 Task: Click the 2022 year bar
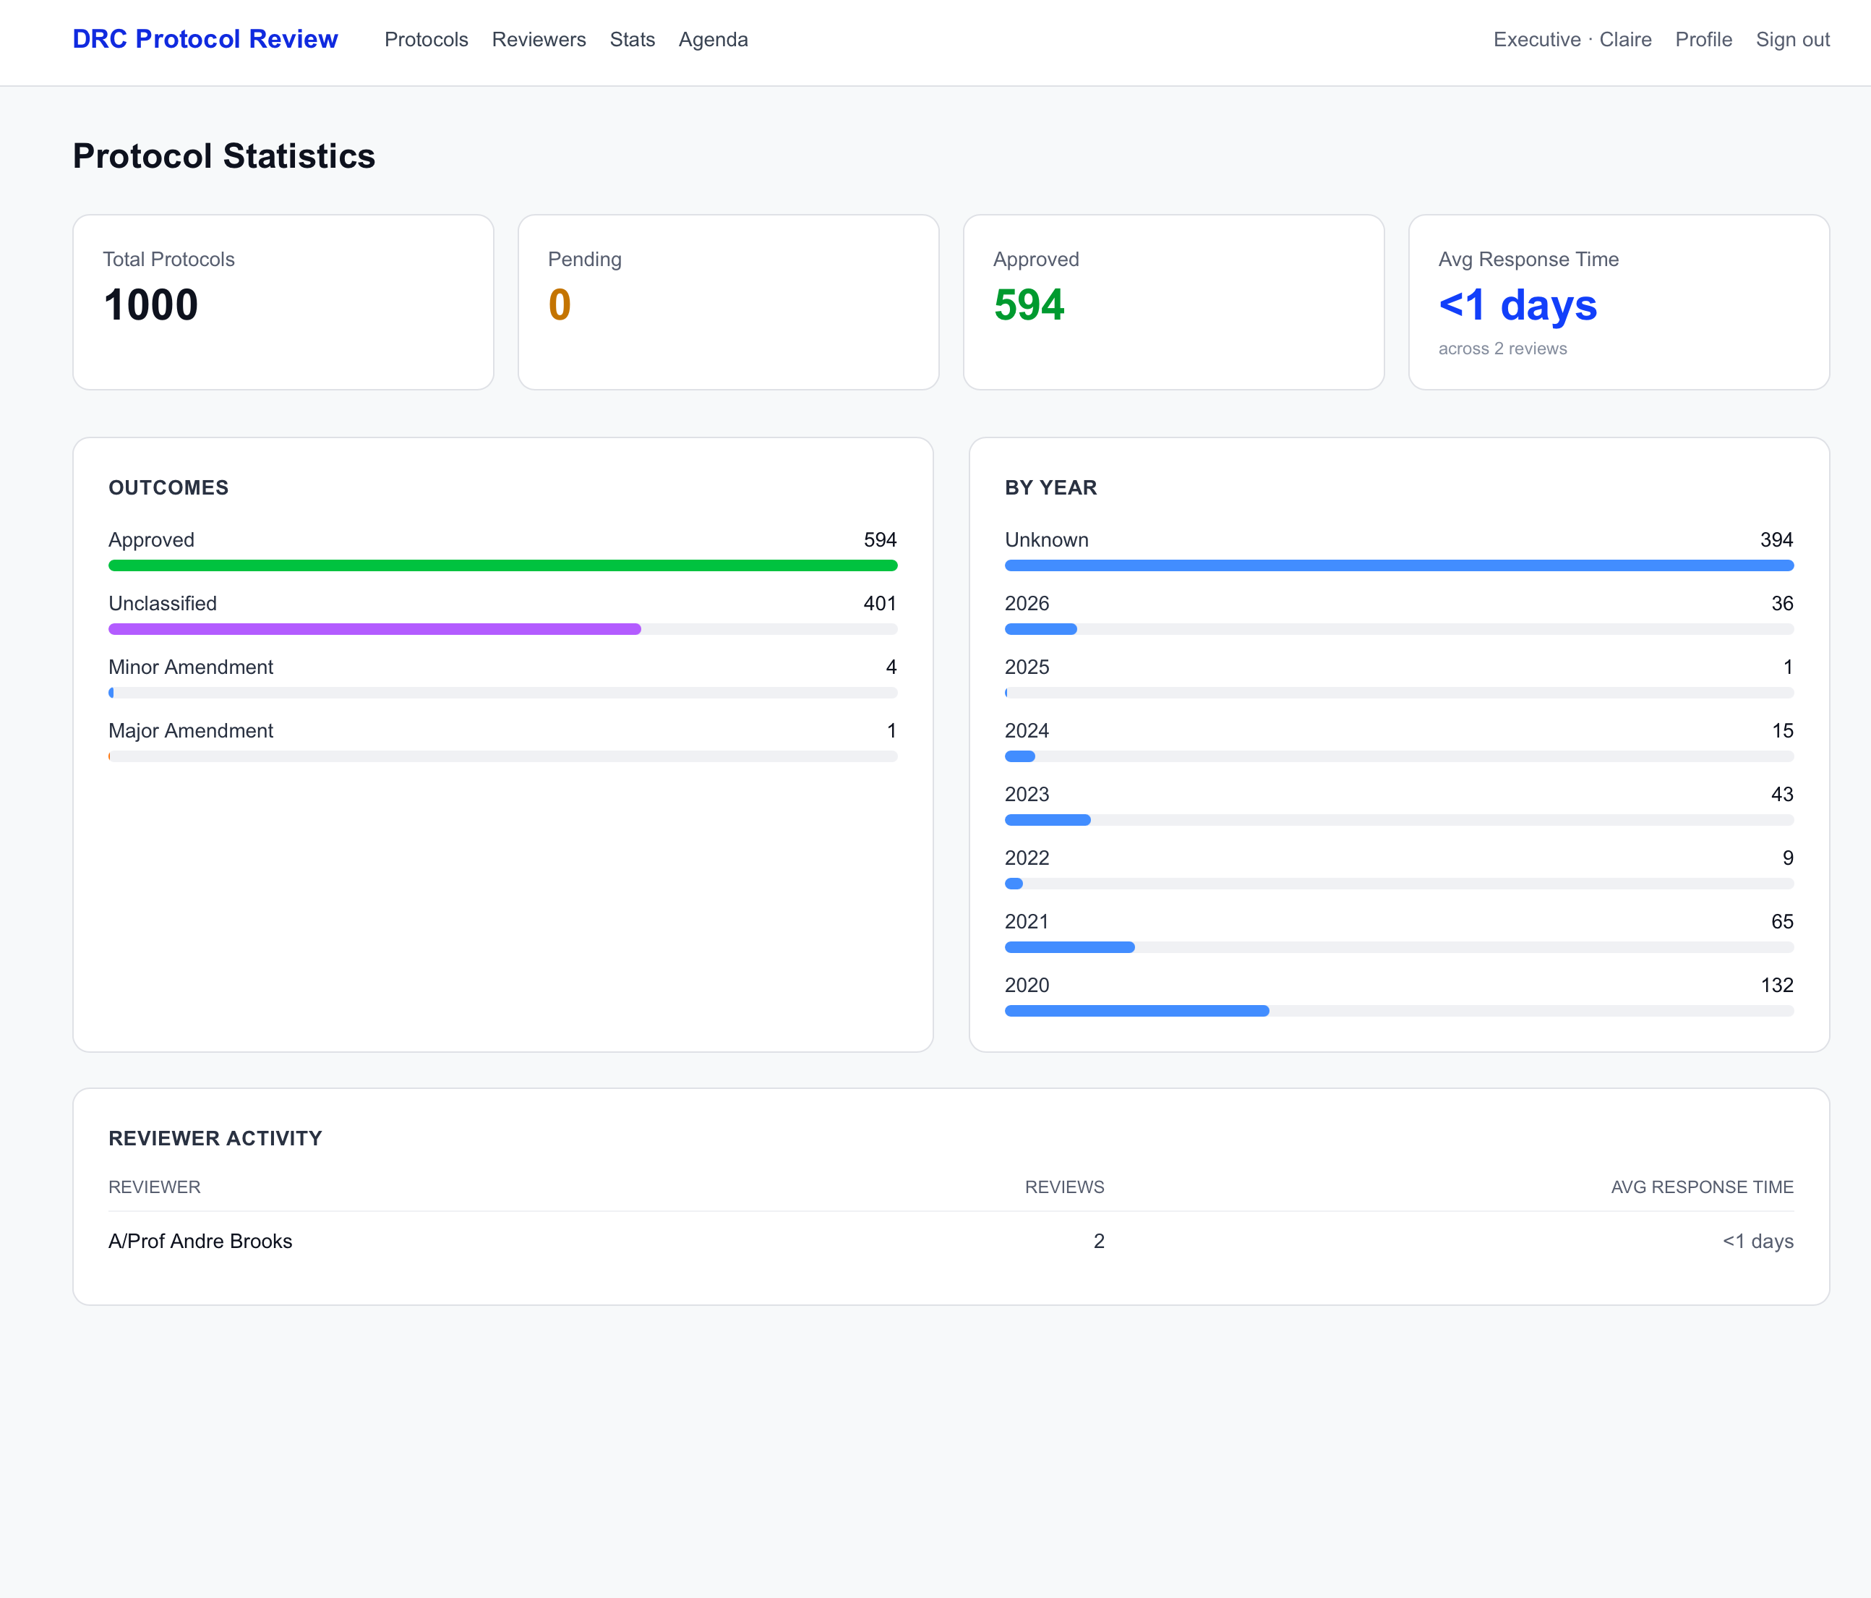(x=1399, y=884)
